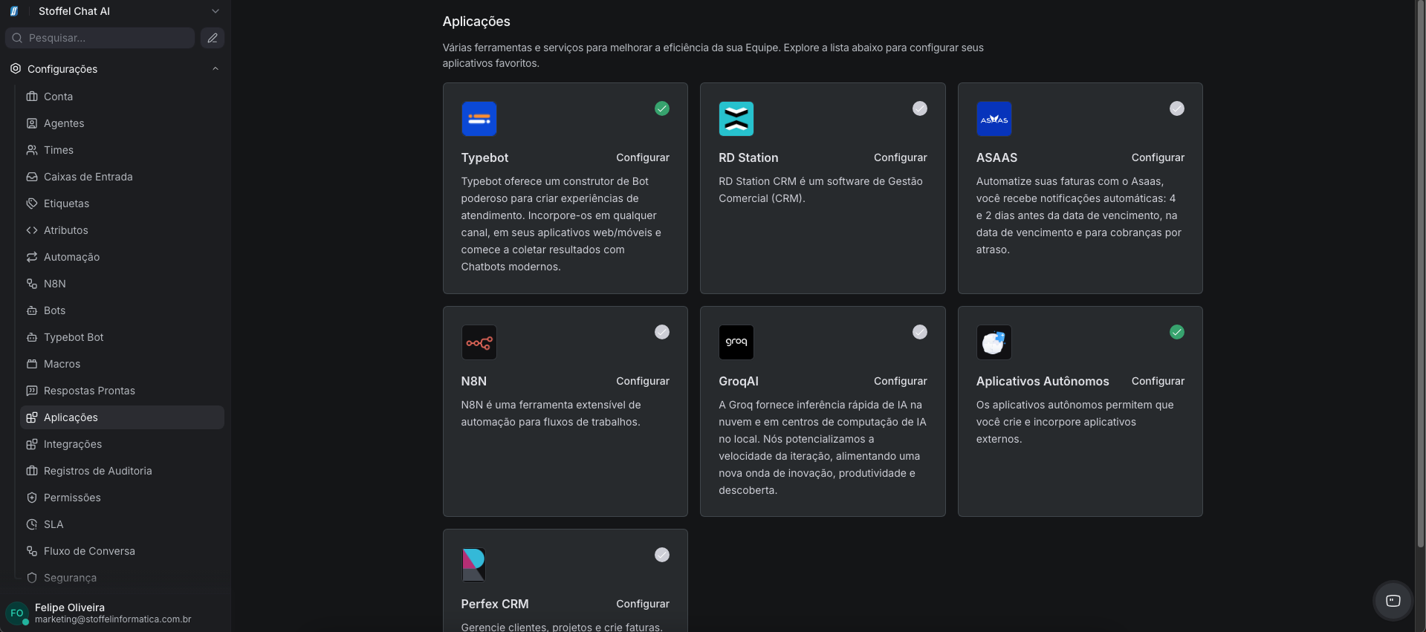This screenshot has width=1426, height=632.
Task: Toggle the Typebot enabled checkmark
Action: coord(662,108)
